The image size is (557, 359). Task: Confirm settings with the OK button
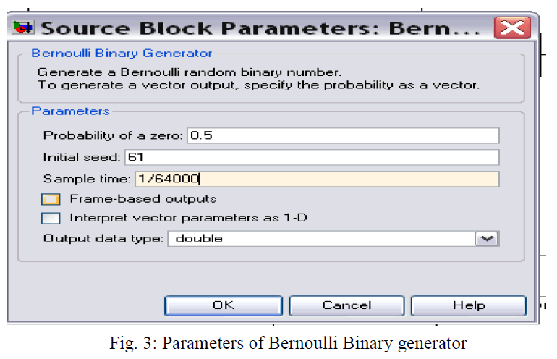coord(224,305)
